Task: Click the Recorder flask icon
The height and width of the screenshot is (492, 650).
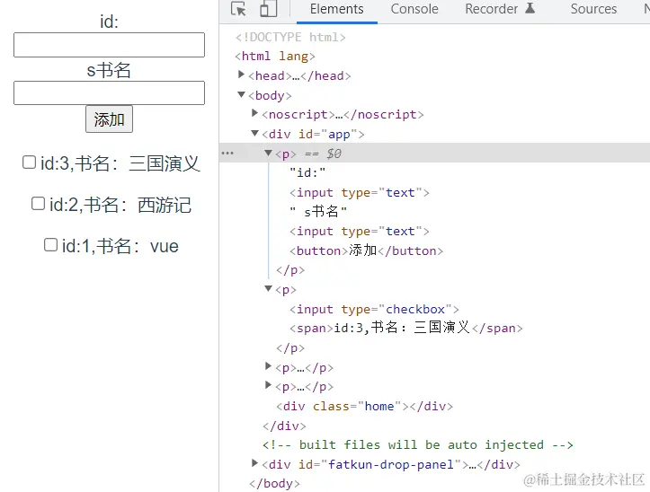Action: coord(530,8)
